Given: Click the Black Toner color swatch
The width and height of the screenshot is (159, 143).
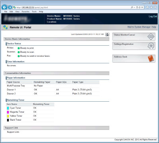Looking at the screenshot, I should [8, 120].
